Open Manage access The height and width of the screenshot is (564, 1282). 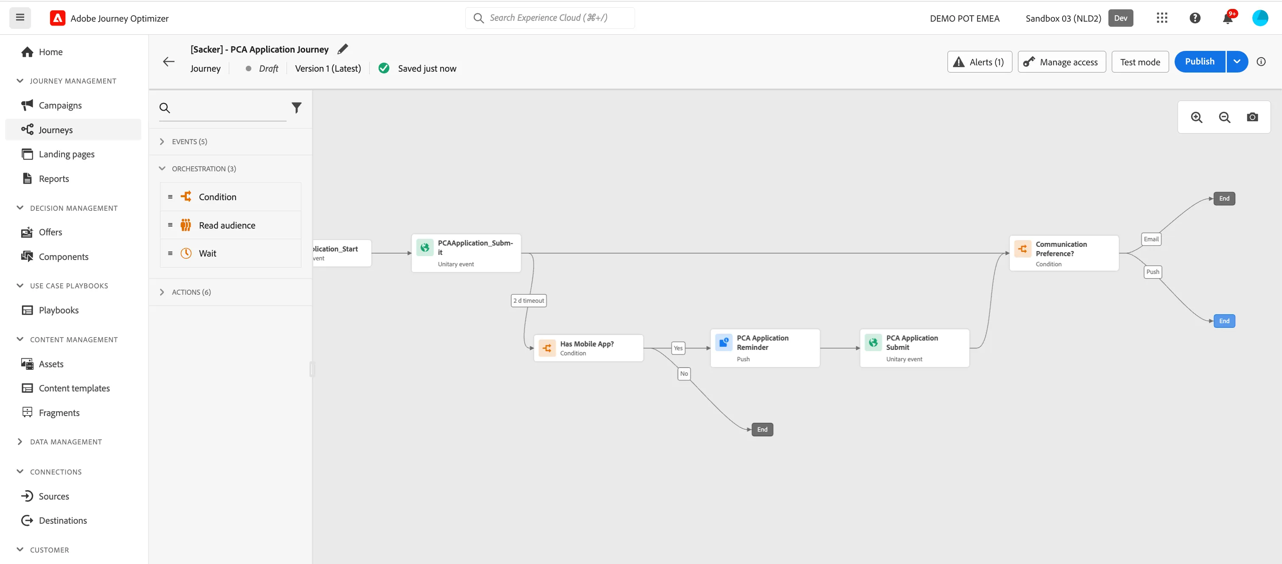[x=1062, y=61]
